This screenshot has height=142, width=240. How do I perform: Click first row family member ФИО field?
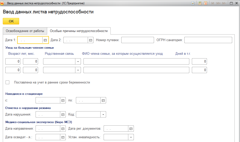coord(136,62)
